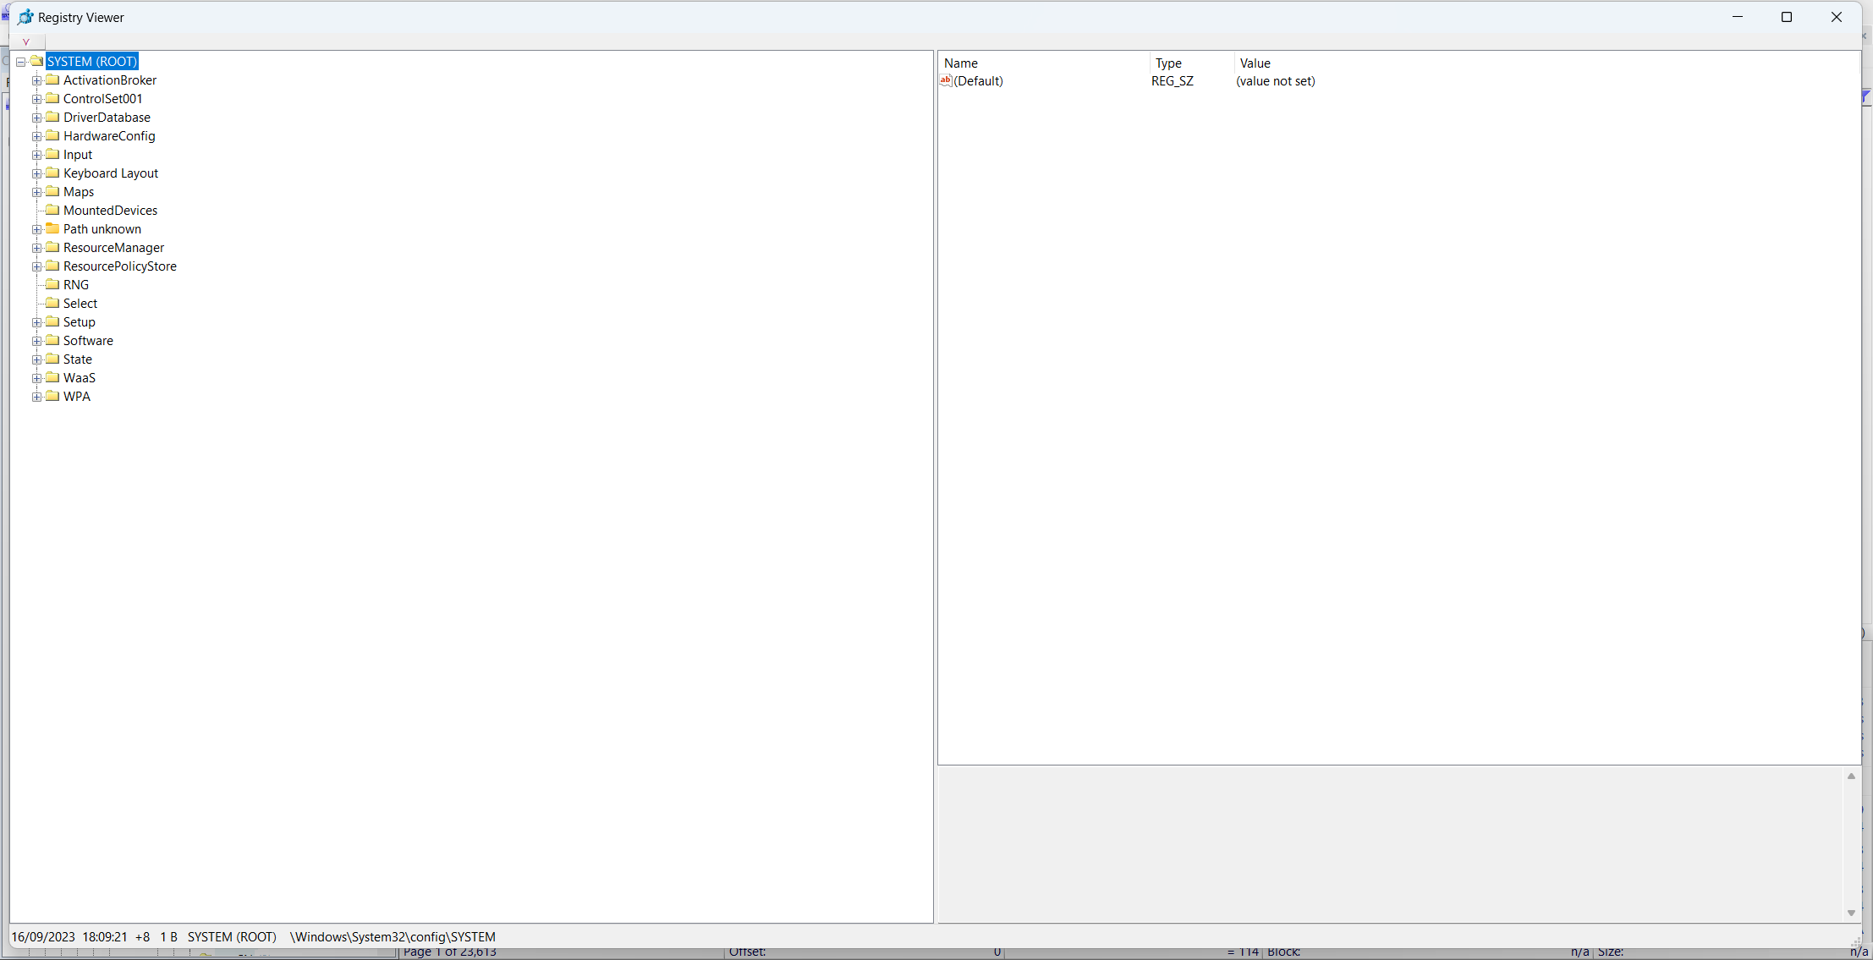Select the (Default) value name
This screenshot has height=960, width=1873.
(x=979, y=81)
